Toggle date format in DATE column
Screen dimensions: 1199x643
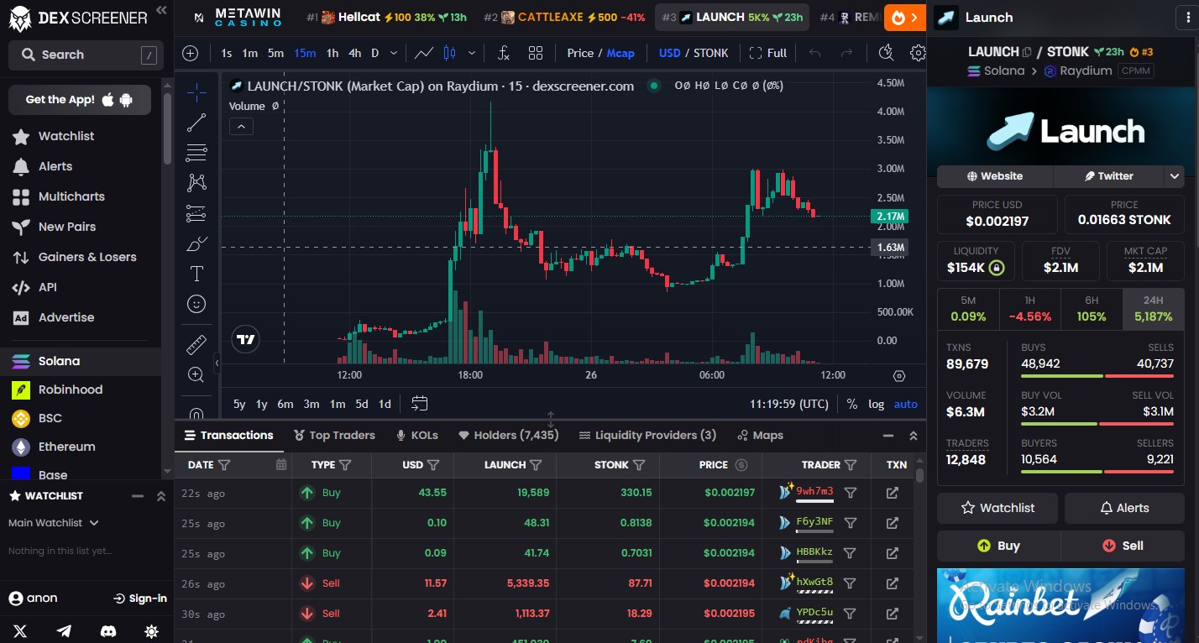point(281,464)
